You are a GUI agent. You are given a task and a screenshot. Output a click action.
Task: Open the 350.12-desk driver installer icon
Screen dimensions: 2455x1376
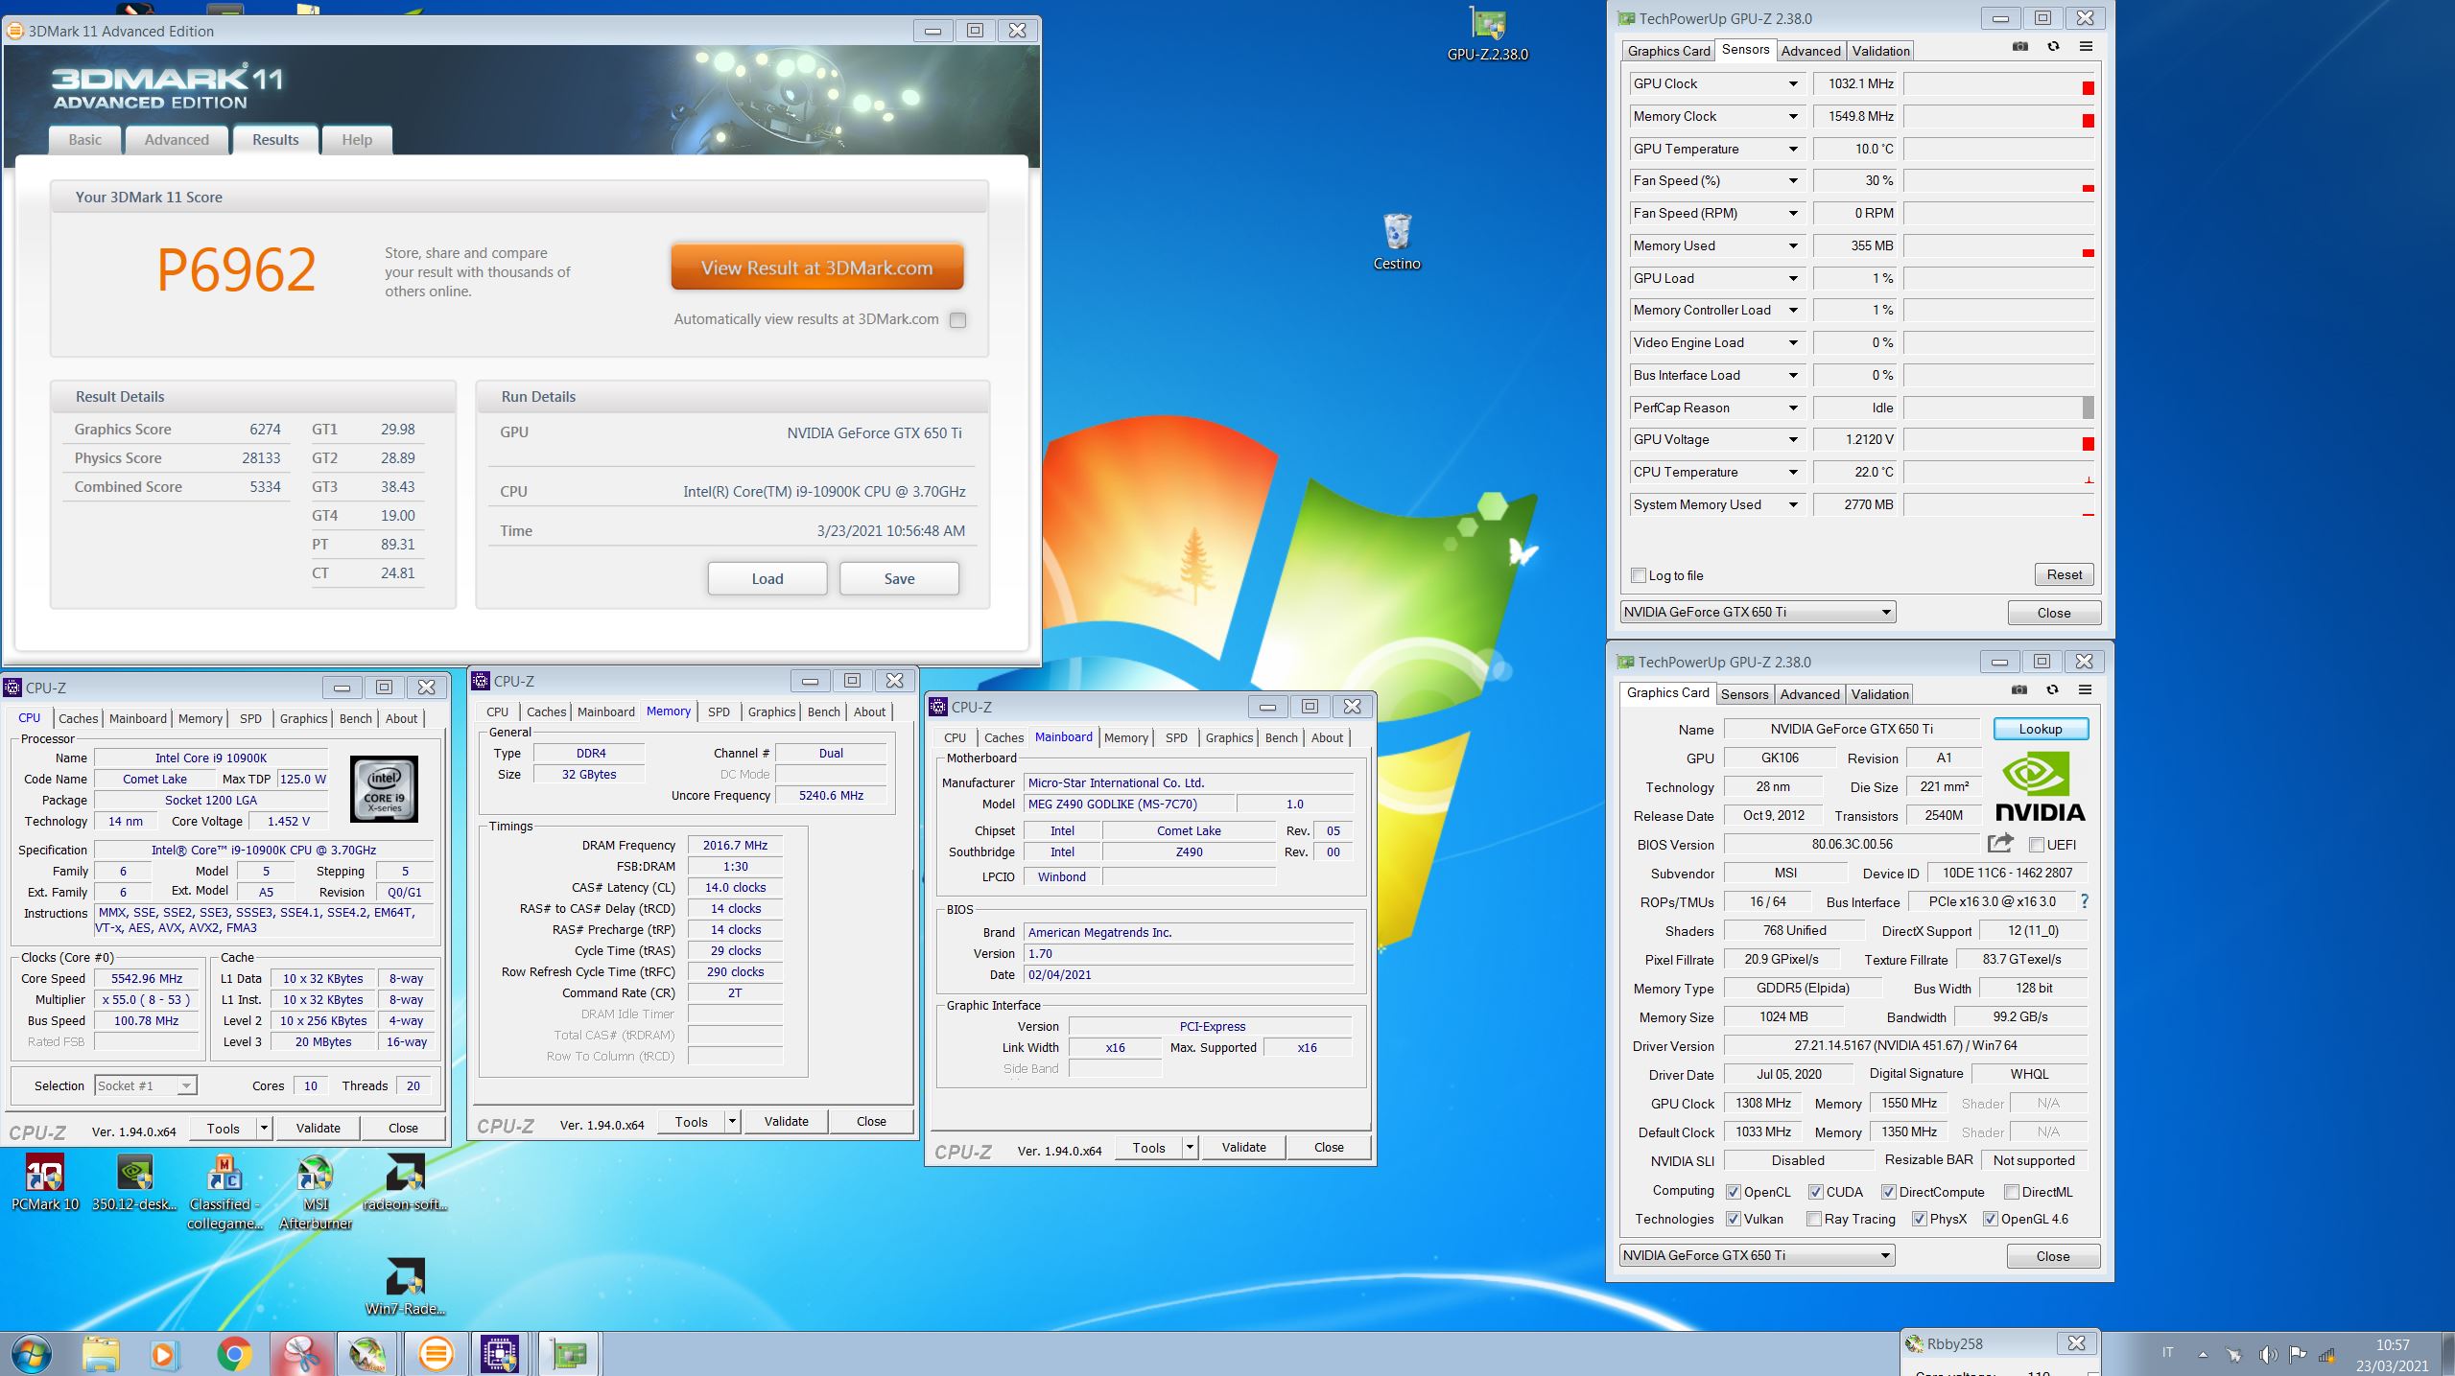pyautogui.click(x=135, y=1183)
